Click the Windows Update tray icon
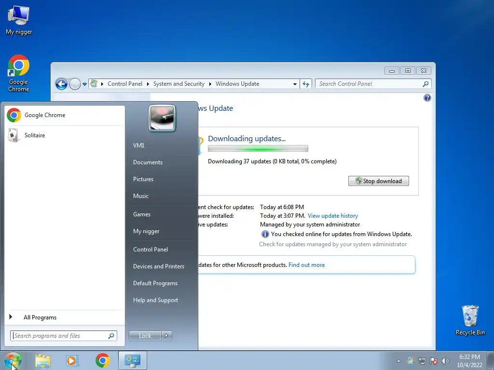This screenshot has width=494, height=370. pyautogui.click(x=410, y=360)
